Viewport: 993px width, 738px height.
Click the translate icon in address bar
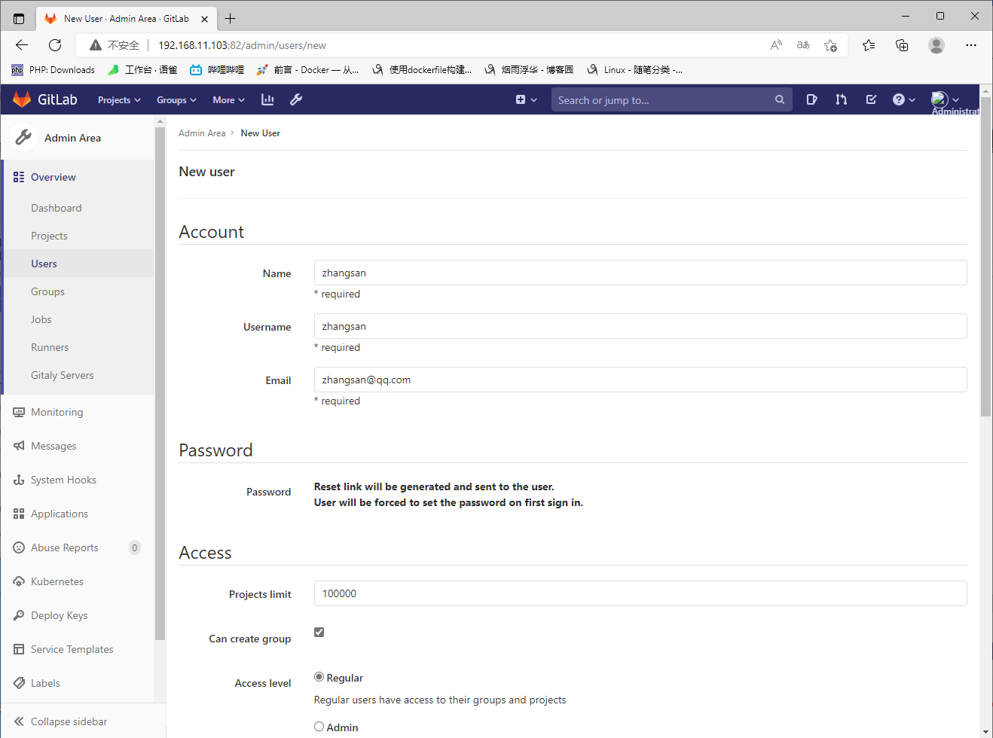(803, 45)
